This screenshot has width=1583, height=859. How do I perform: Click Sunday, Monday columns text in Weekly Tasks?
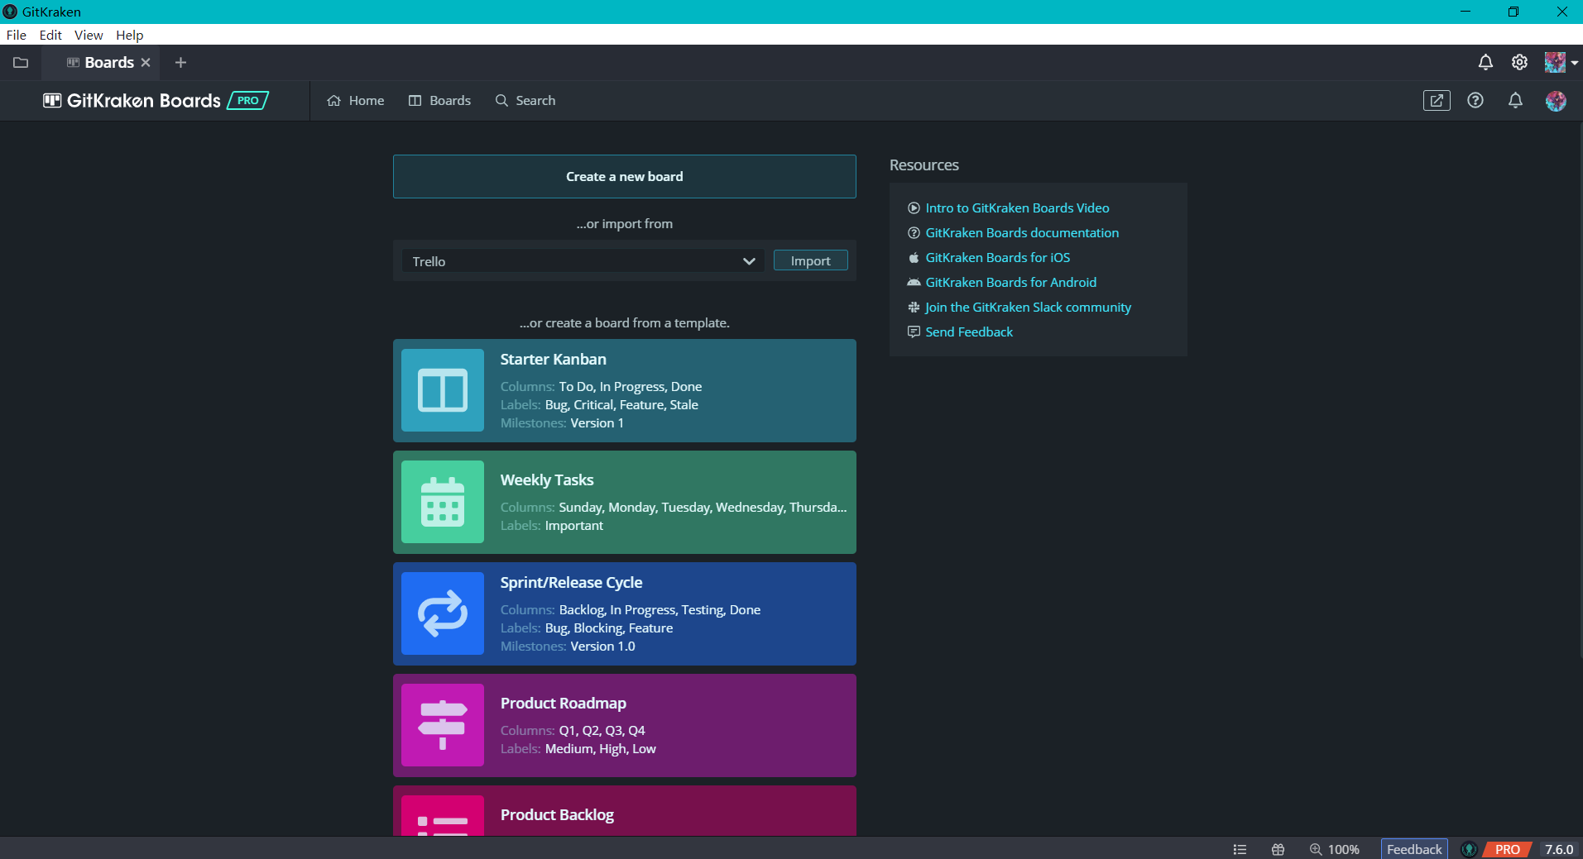703,508
